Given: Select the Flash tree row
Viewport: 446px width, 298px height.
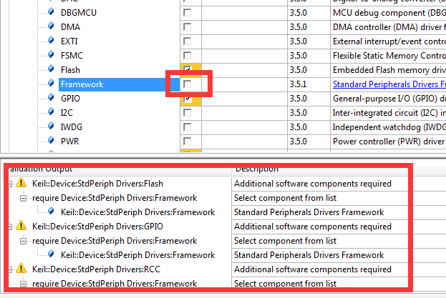Looking at the screenshot, I should [x=70, y=70].
